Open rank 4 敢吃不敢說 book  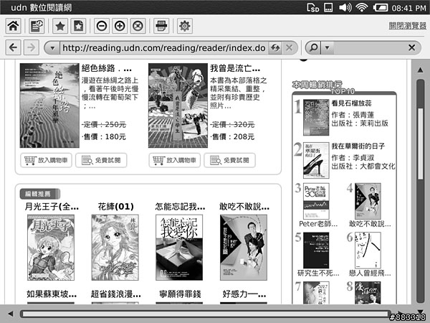point(368,201)
